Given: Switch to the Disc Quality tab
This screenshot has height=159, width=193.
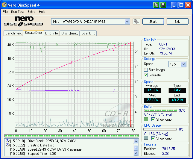Looking at the screenshot, I should pos(70,33).
